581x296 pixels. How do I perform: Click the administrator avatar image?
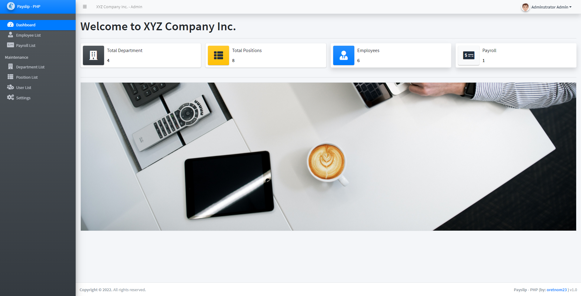[x=525, y=7]
